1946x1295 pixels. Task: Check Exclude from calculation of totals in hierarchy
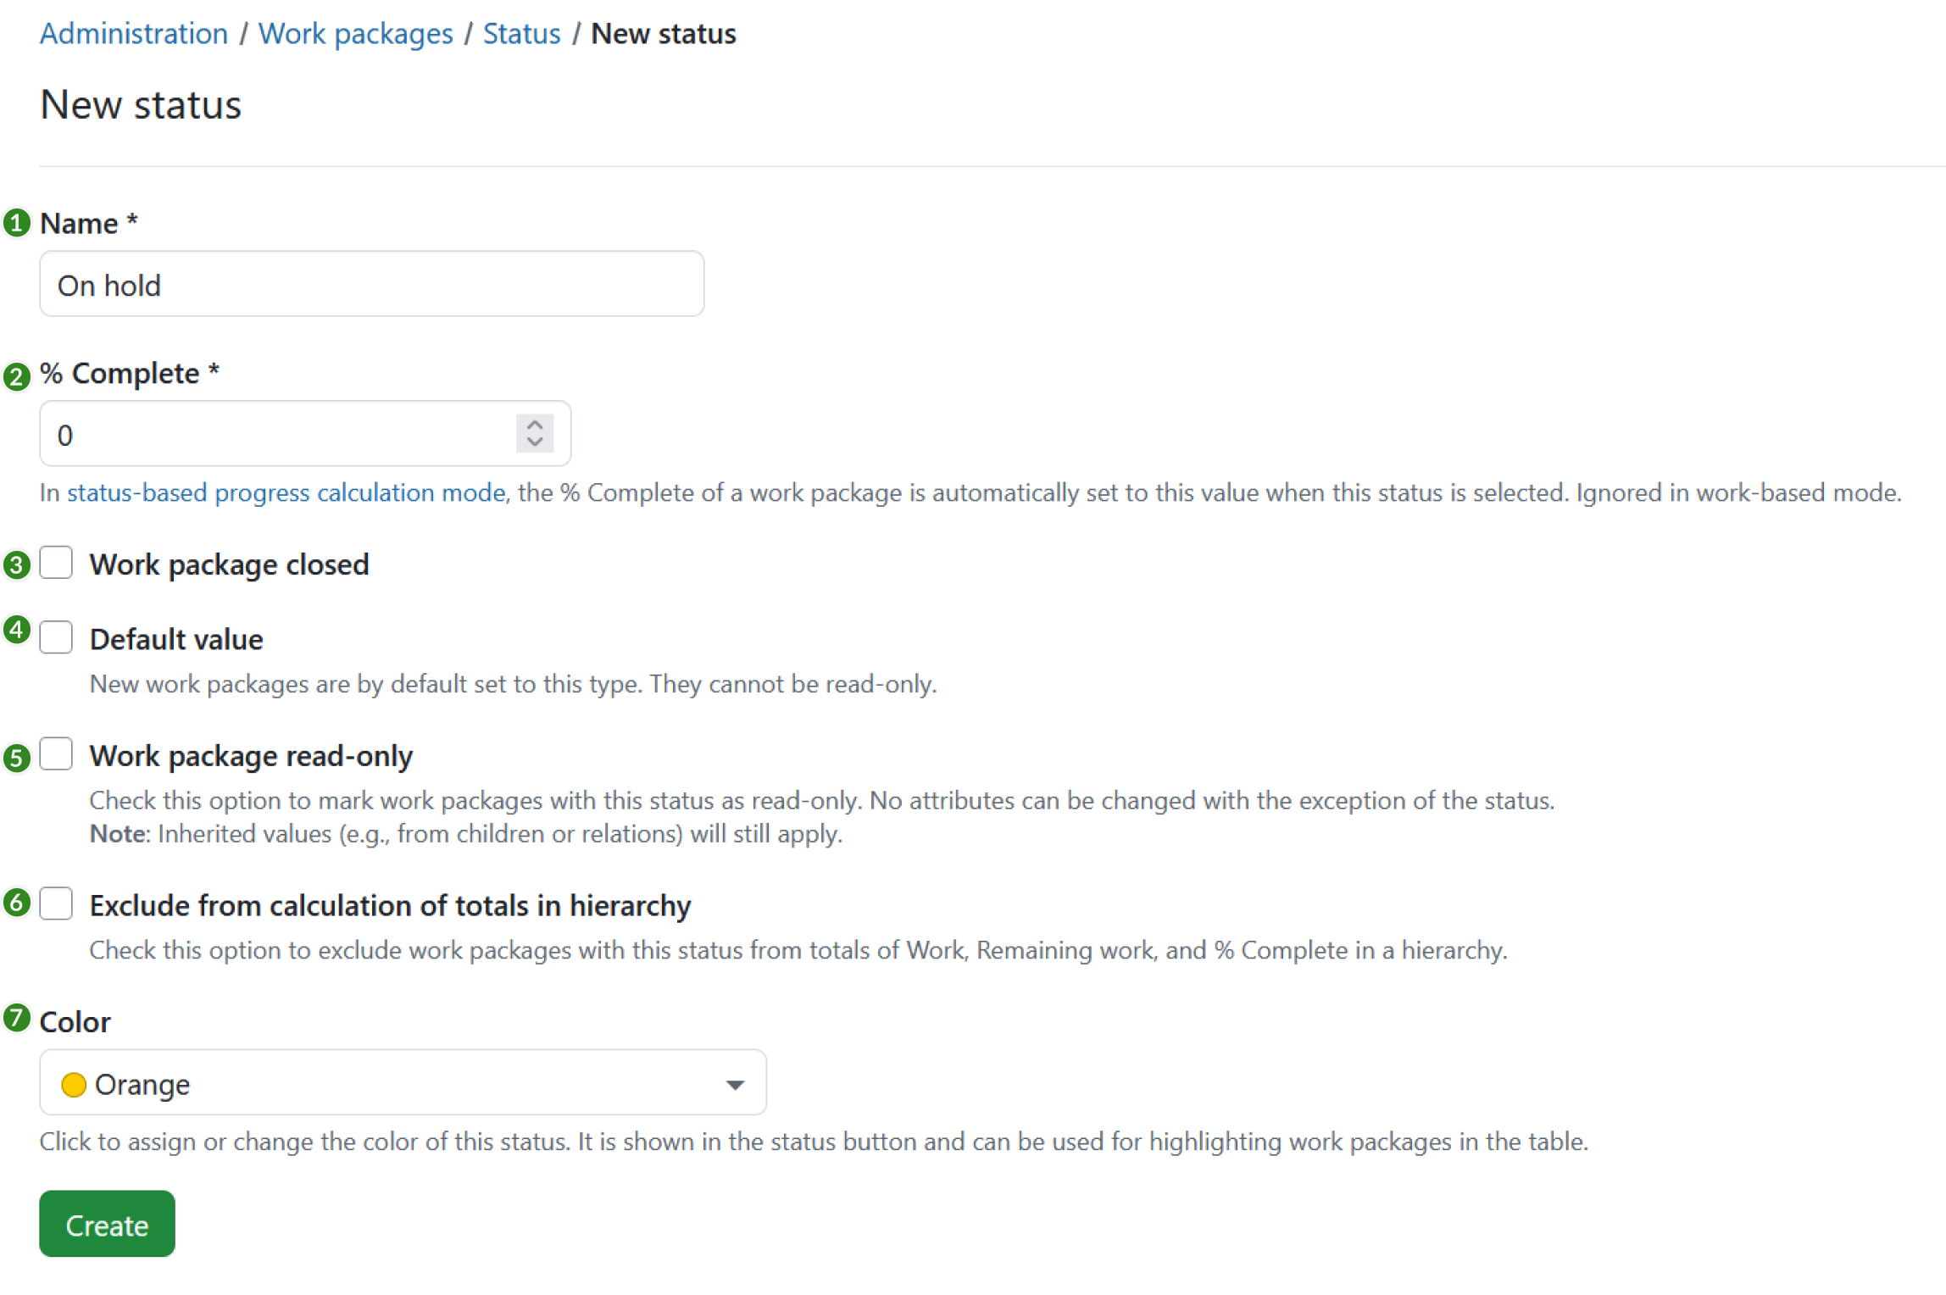coord(56,903)
